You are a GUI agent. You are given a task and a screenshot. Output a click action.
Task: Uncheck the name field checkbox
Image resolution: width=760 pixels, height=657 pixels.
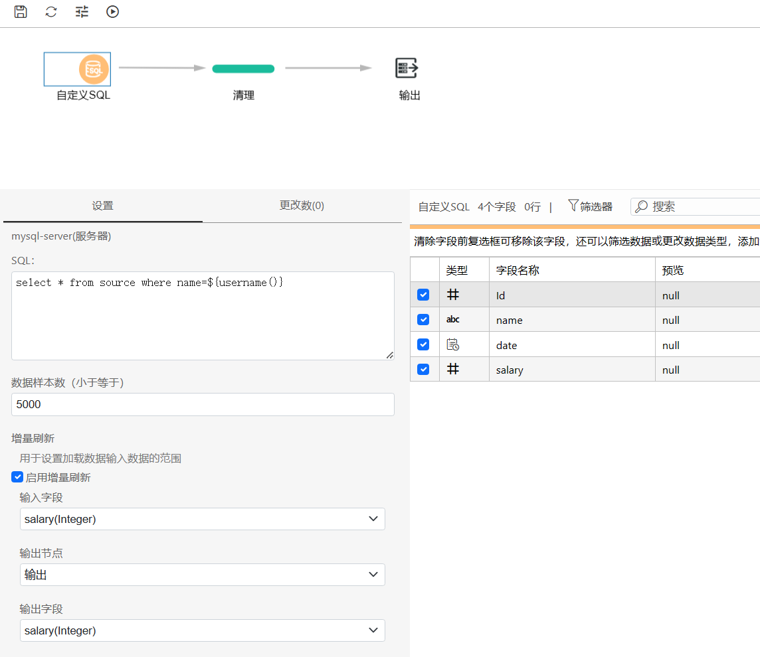[423, 320]
